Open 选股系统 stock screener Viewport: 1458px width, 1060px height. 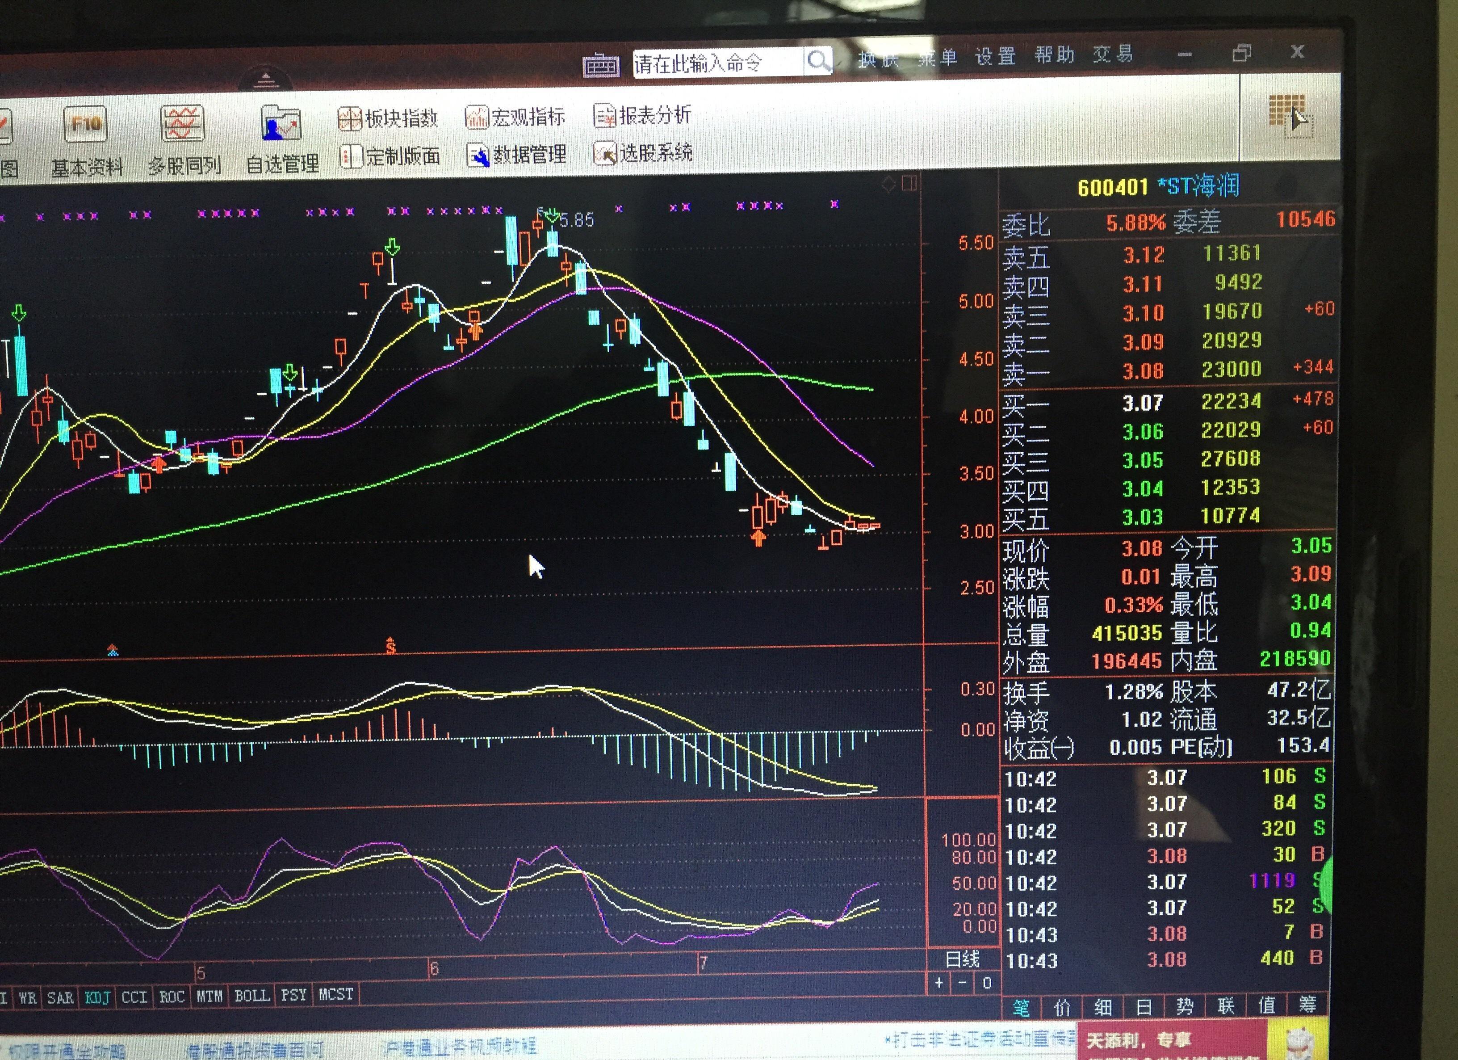[x=643, y=153]
